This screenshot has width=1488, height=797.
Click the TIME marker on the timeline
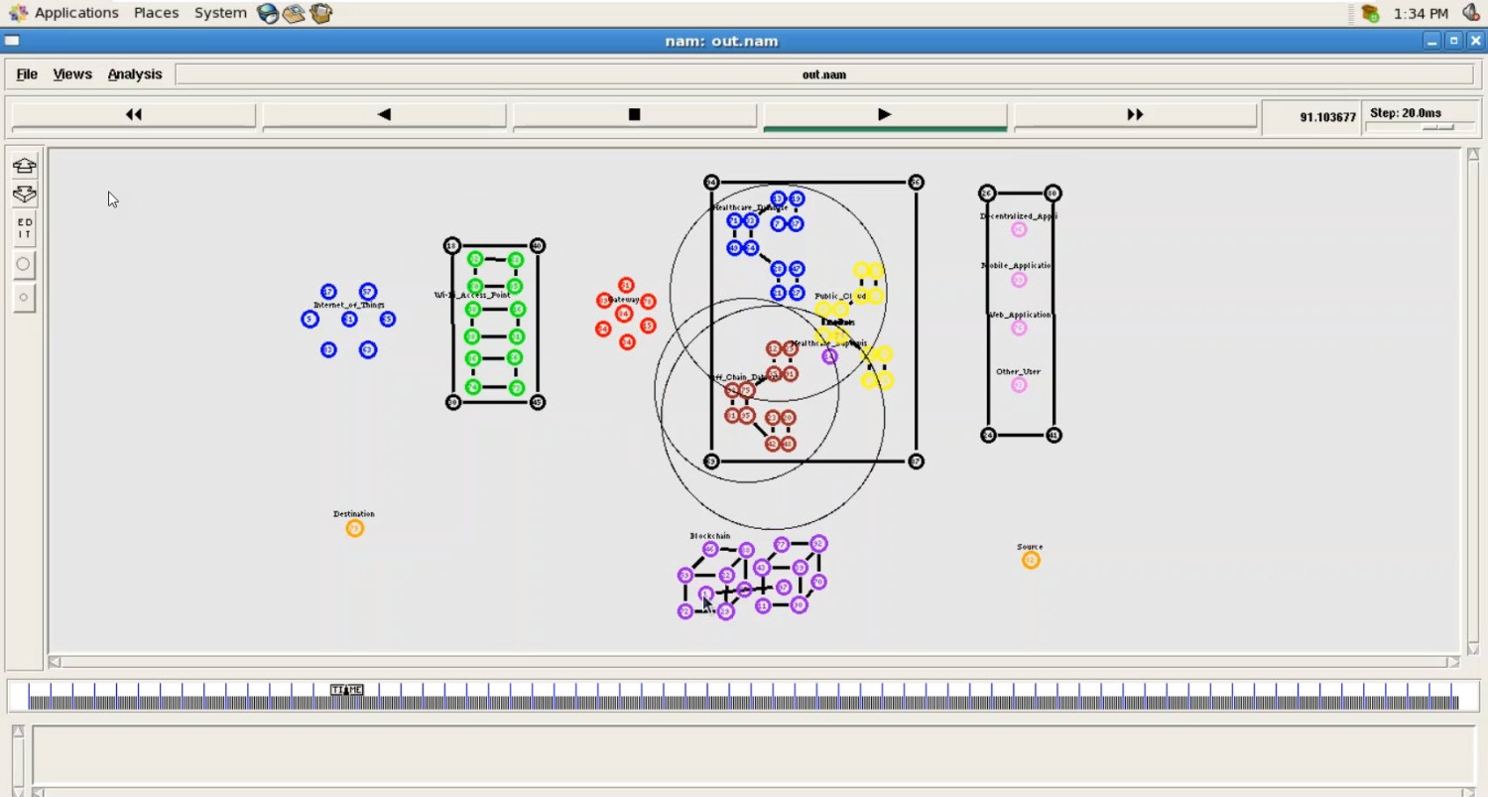[x=346, y=690]
